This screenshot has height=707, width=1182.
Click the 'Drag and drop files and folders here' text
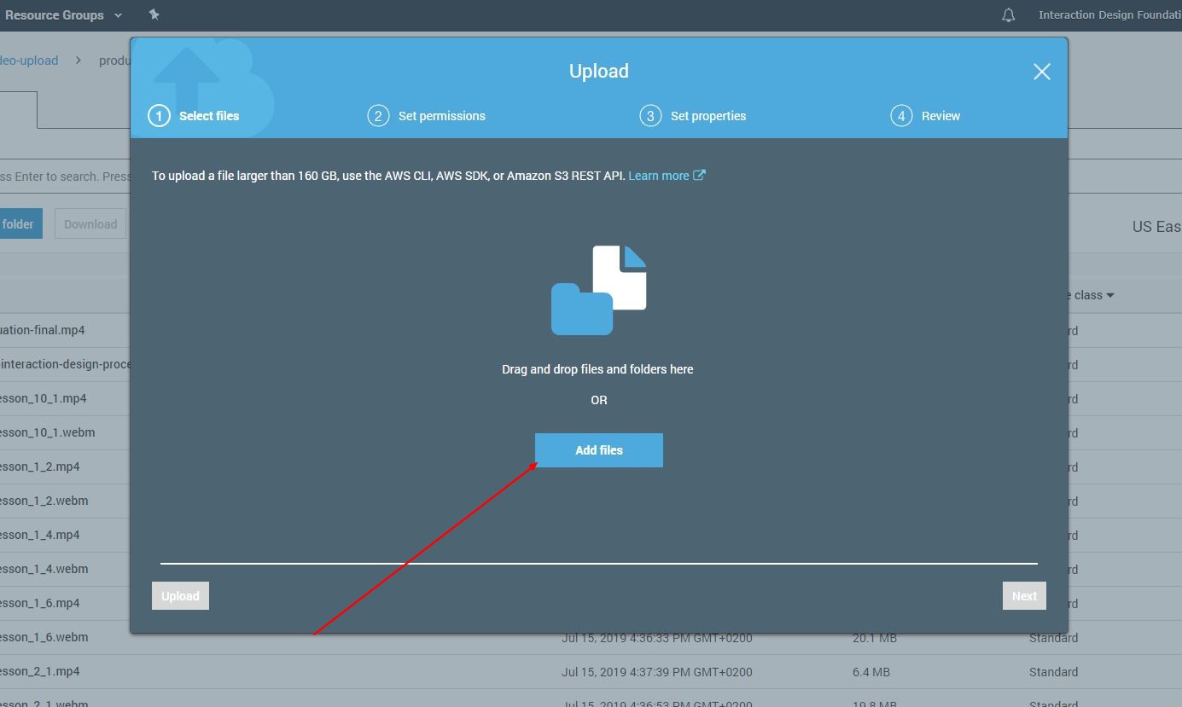(x=597, y=369)
